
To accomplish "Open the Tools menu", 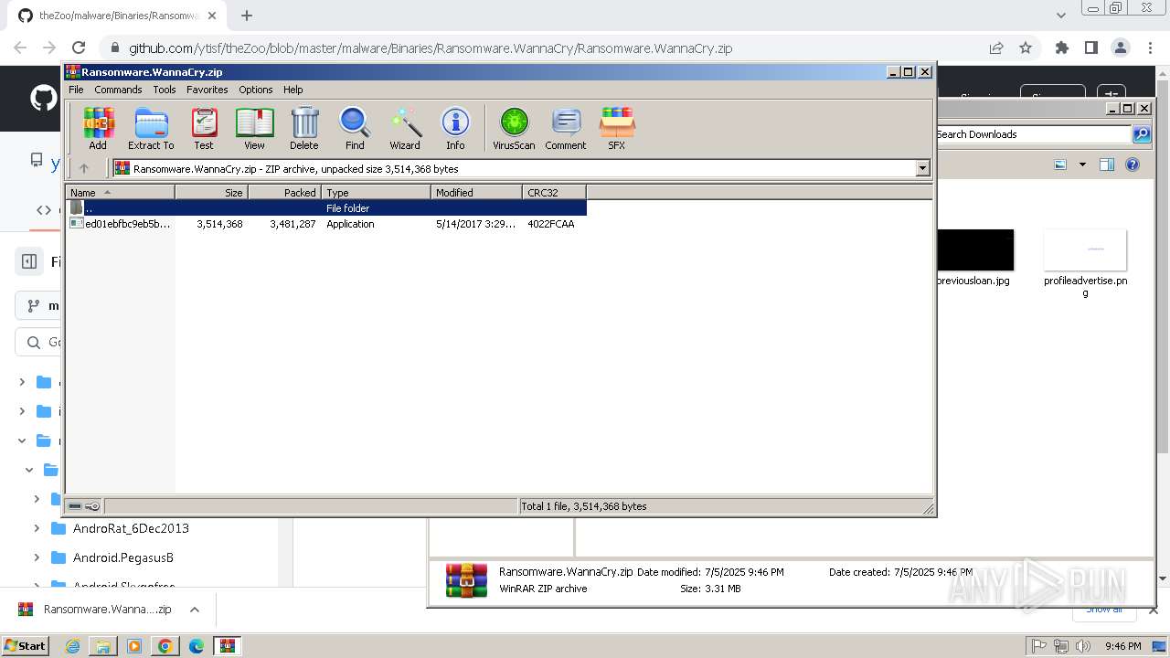I will (x=165, y=90).
